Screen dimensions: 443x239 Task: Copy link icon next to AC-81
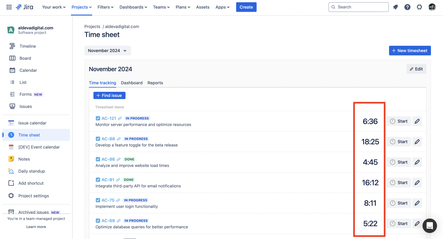[x=118, y=180]
